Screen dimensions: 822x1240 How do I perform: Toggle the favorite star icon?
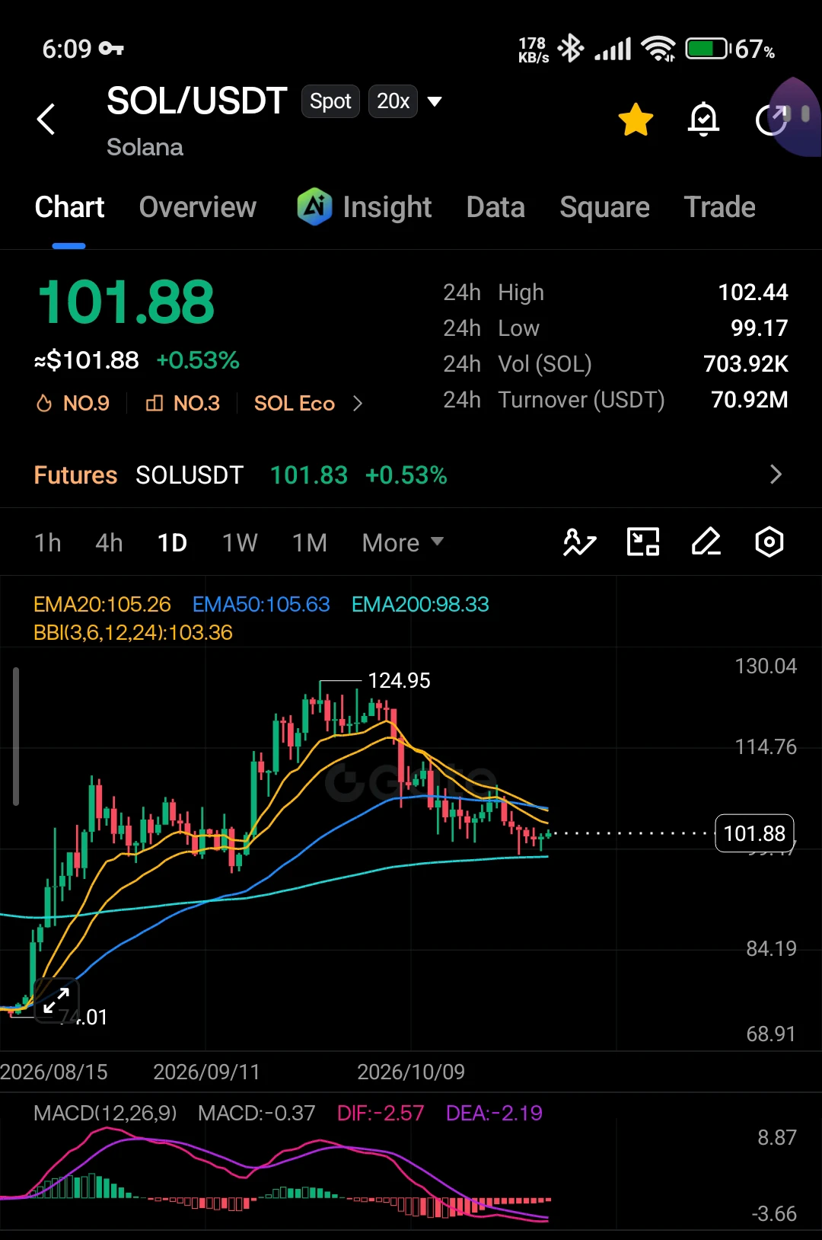[x=636, y=120]
